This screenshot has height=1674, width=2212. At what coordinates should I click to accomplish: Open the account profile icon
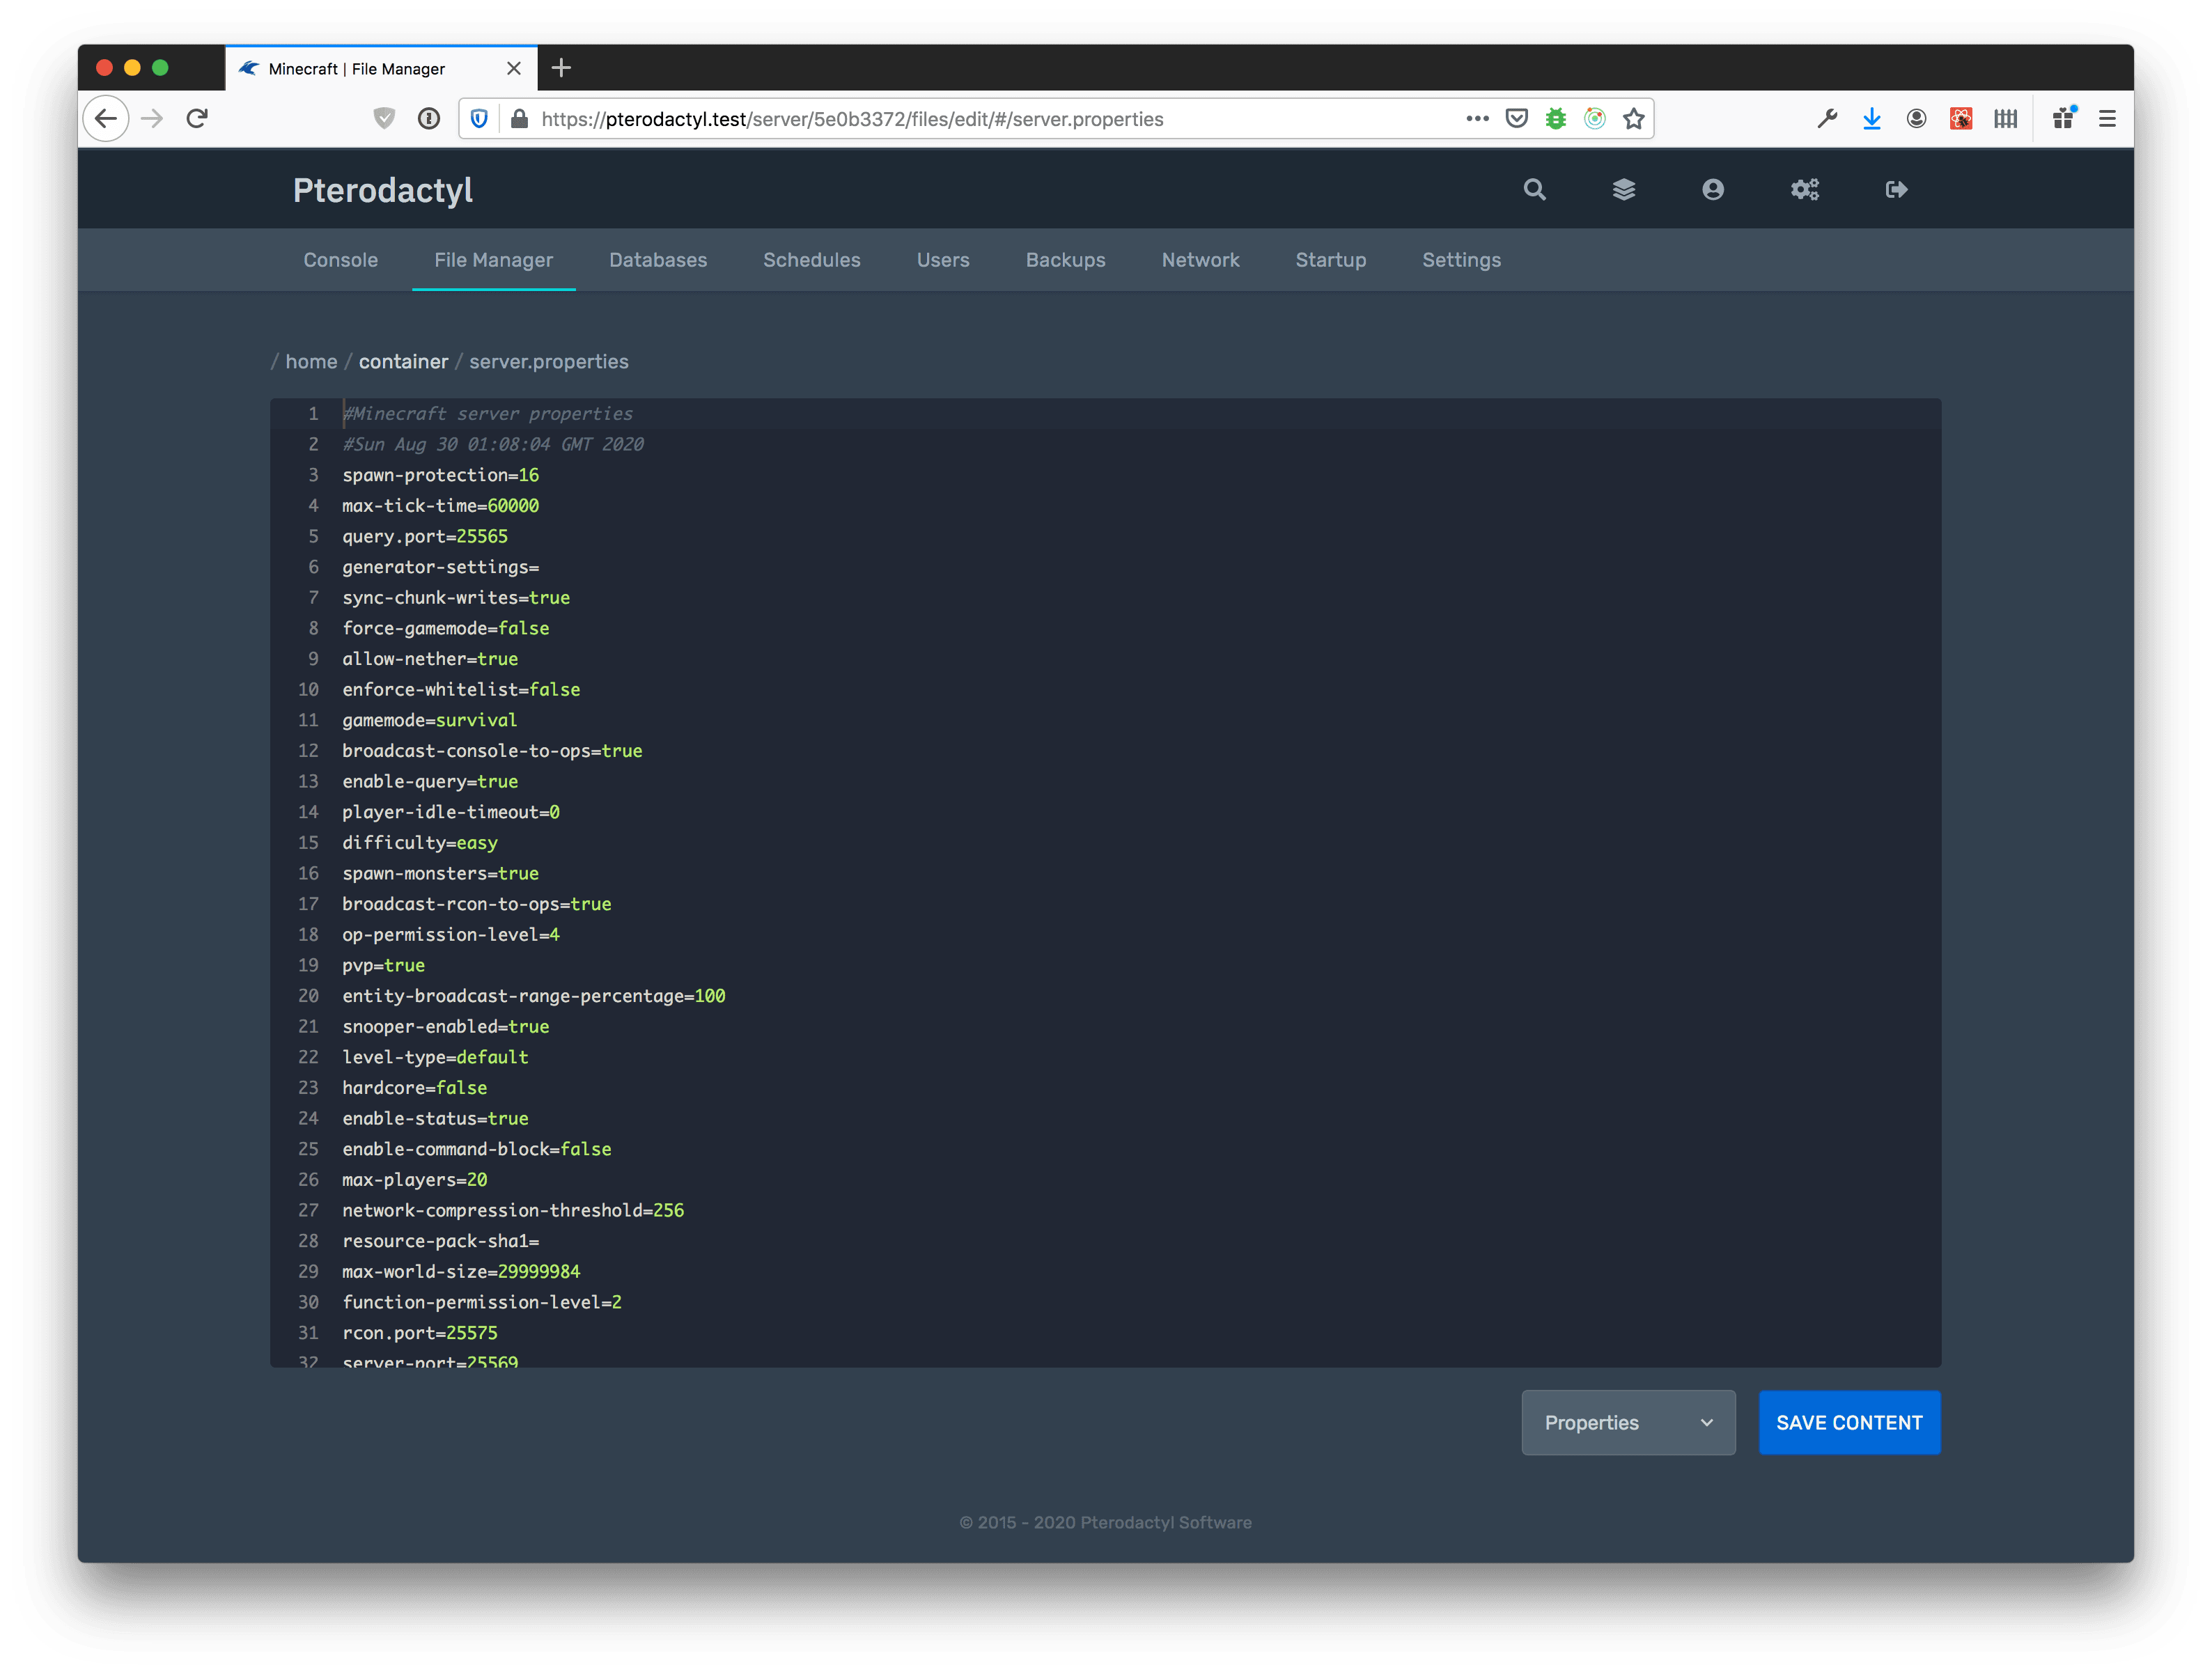coord(1713,190)
